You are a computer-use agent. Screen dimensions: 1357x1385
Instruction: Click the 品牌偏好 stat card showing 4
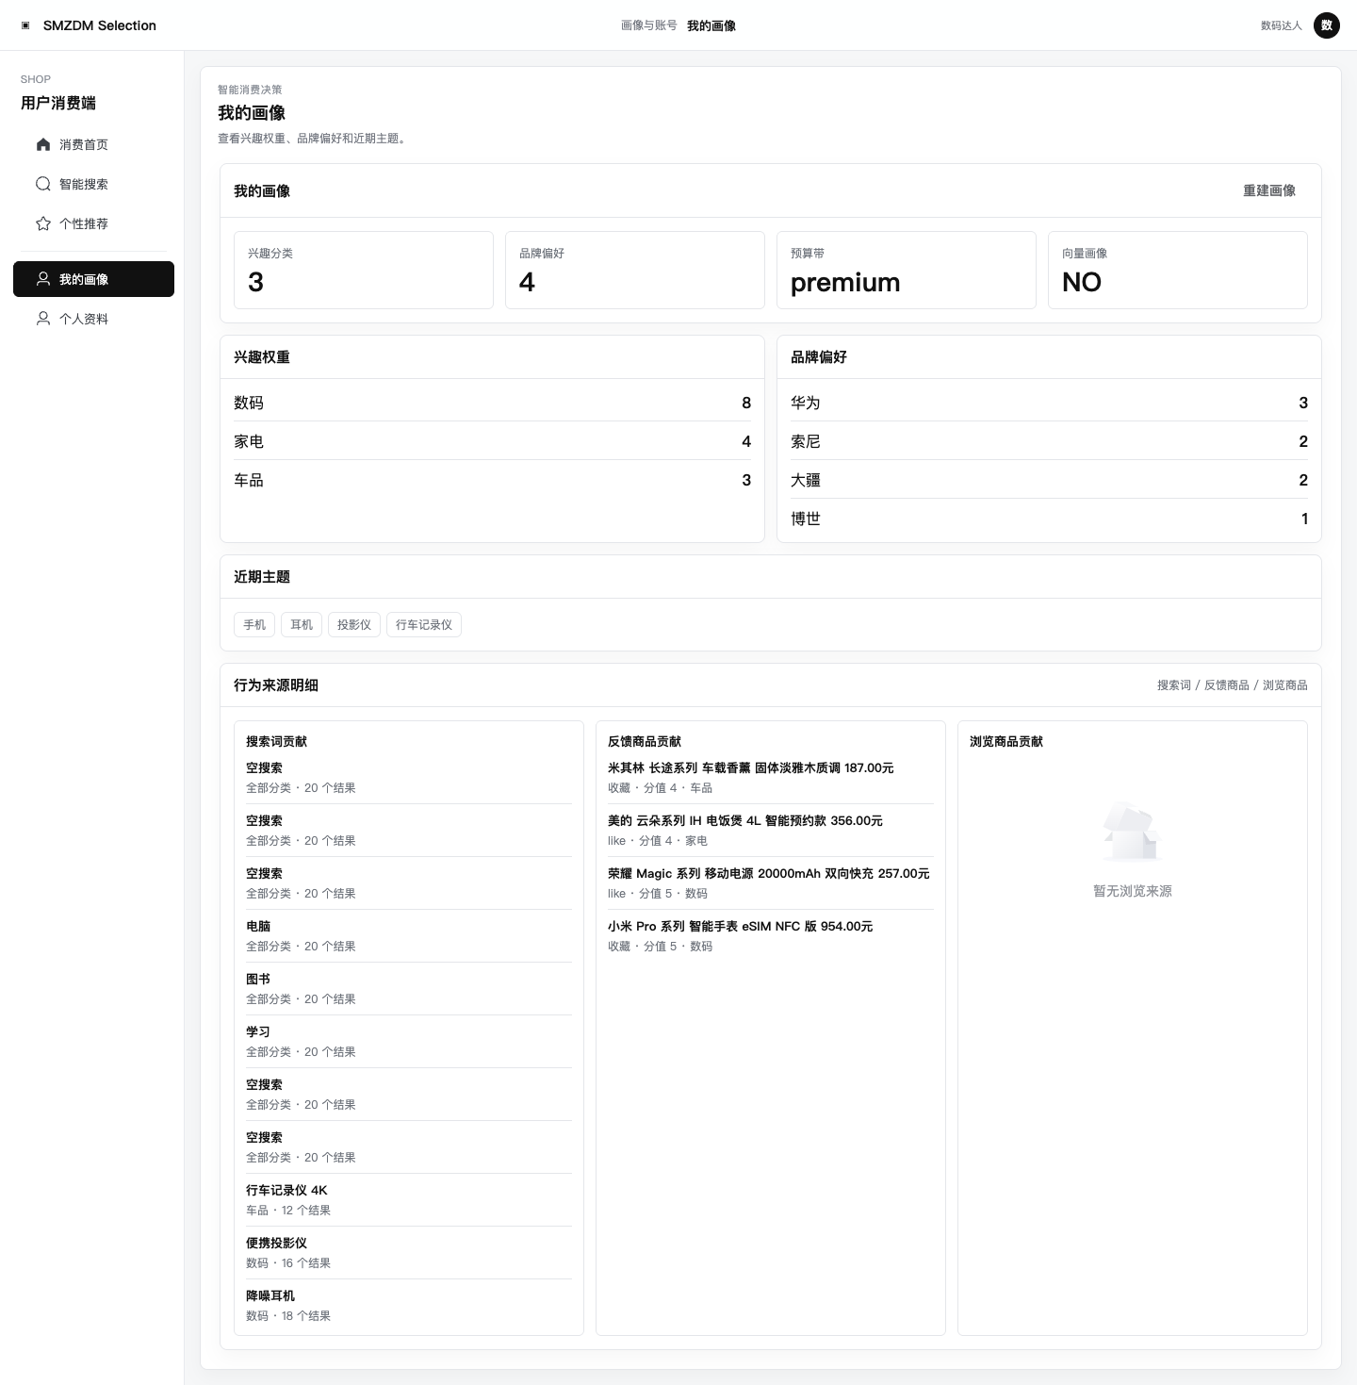pos(635,270)
